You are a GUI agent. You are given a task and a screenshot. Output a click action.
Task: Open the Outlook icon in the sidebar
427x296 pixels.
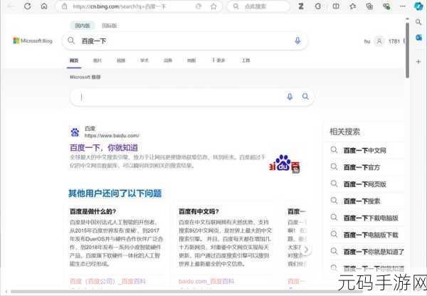(418, 38)
